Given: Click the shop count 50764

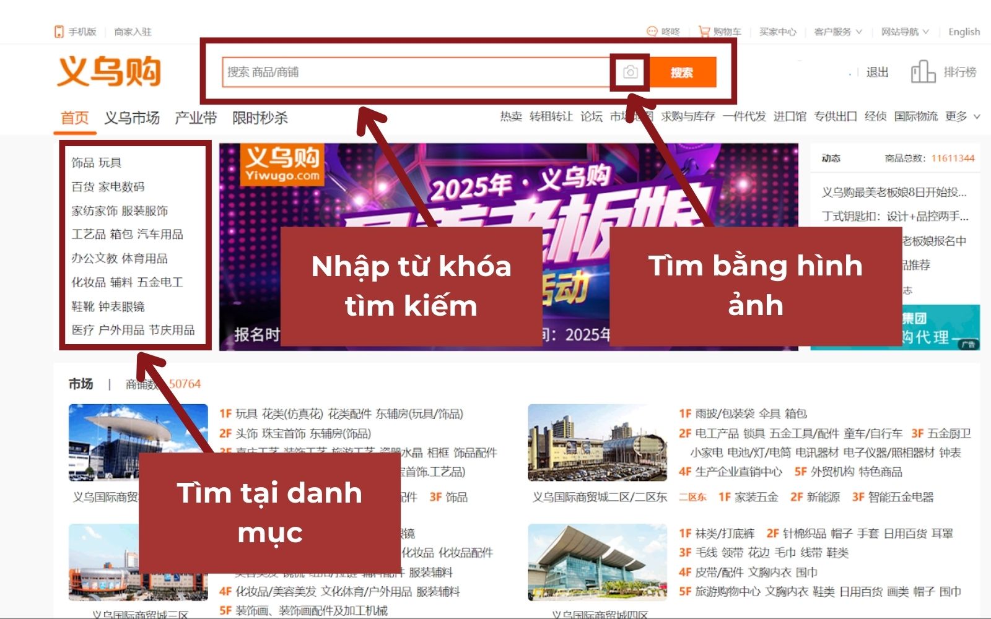Looking at the screenshot, I should [x=185, y=384].
